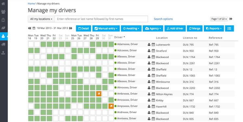The height and width of the screenshot is (122, 243).
Task: Open the groups icon in sidebar
Action: click(3, 12)
